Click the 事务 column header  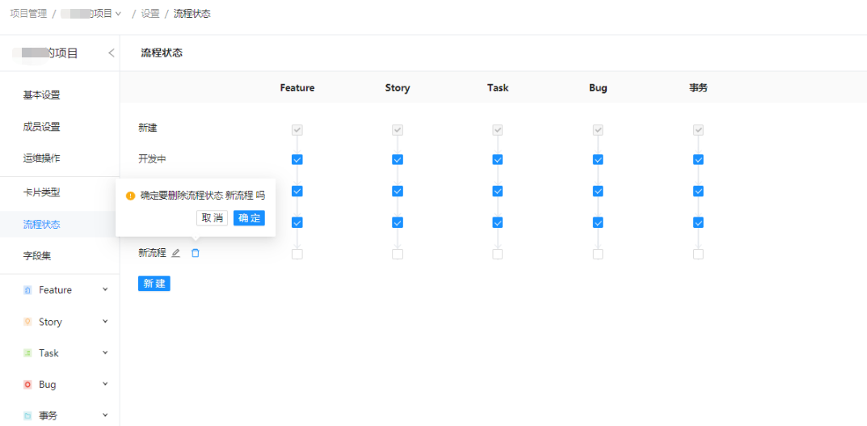[x=698, y=87]
